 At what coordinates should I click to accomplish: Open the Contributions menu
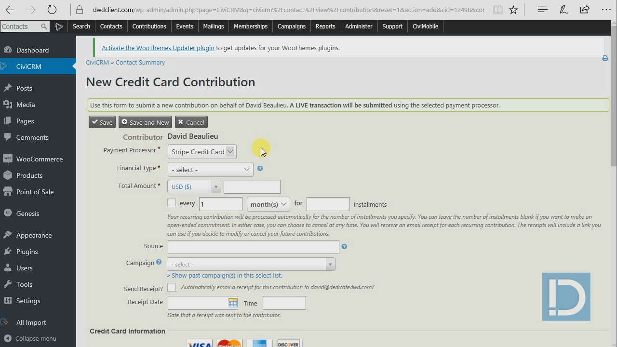coord(149,27)
